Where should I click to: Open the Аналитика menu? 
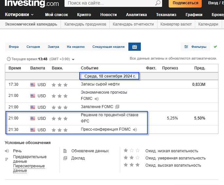pos(137,15)
